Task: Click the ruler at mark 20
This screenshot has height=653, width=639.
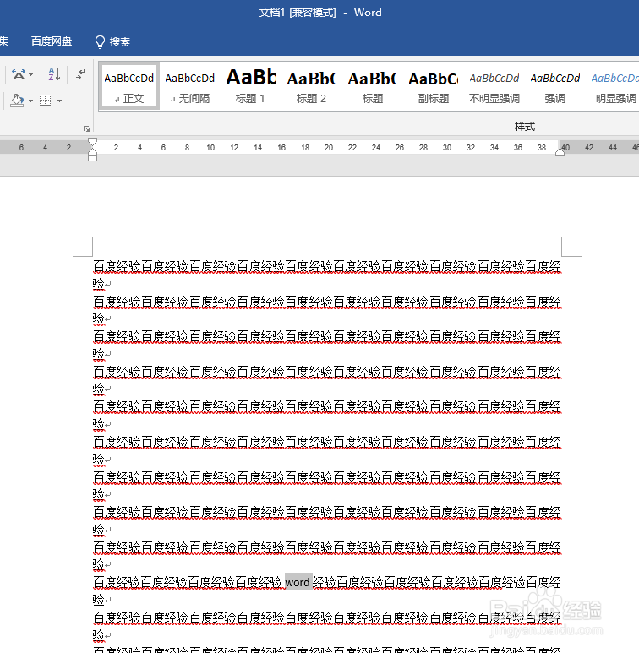Action: coord(329,148)
